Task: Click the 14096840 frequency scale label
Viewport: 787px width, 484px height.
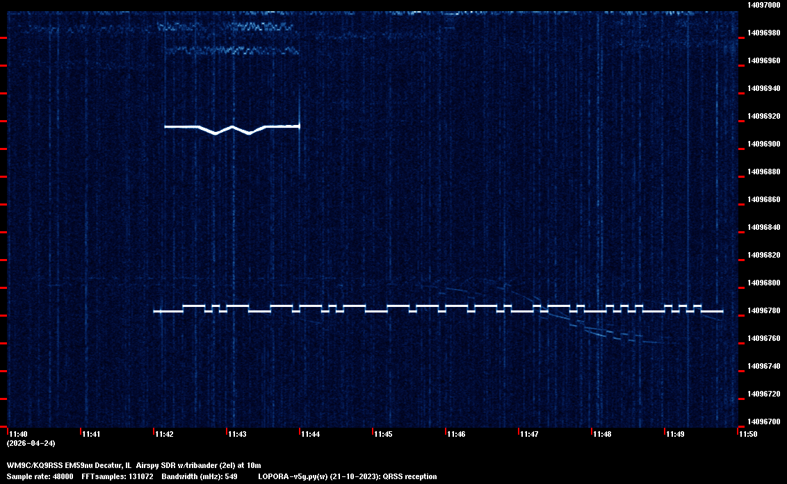Action: point(763,227)
